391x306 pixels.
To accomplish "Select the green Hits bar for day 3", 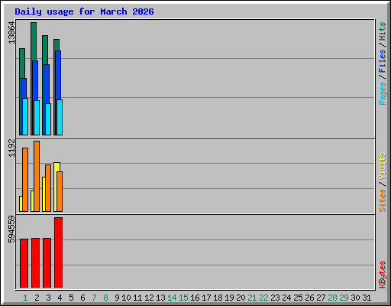I will (x=45, y=50).
